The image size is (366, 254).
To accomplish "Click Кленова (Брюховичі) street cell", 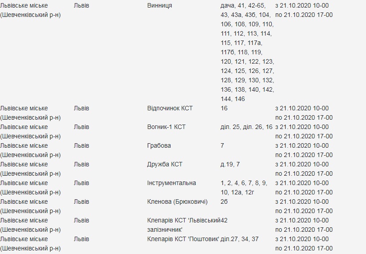I will [x=177, y=202].
